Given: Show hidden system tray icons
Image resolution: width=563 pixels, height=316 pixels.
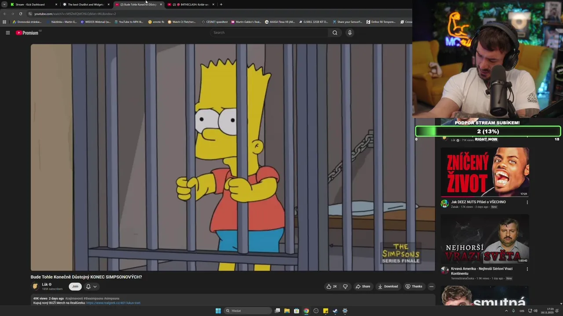Looking at the screenshot, I should coord(506,311).
